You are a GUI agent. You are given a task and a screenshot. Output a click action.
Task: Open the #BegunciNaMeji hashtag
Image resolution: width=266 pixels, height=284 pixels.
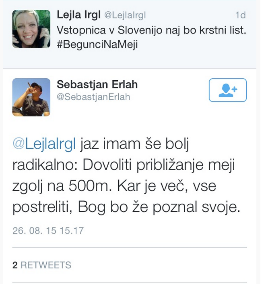(97, 44)
